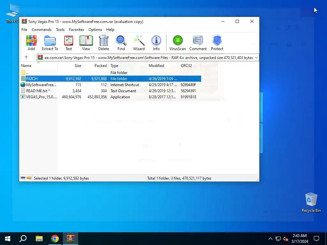
Task: Open the Windows Start menu
Action: 8,239
